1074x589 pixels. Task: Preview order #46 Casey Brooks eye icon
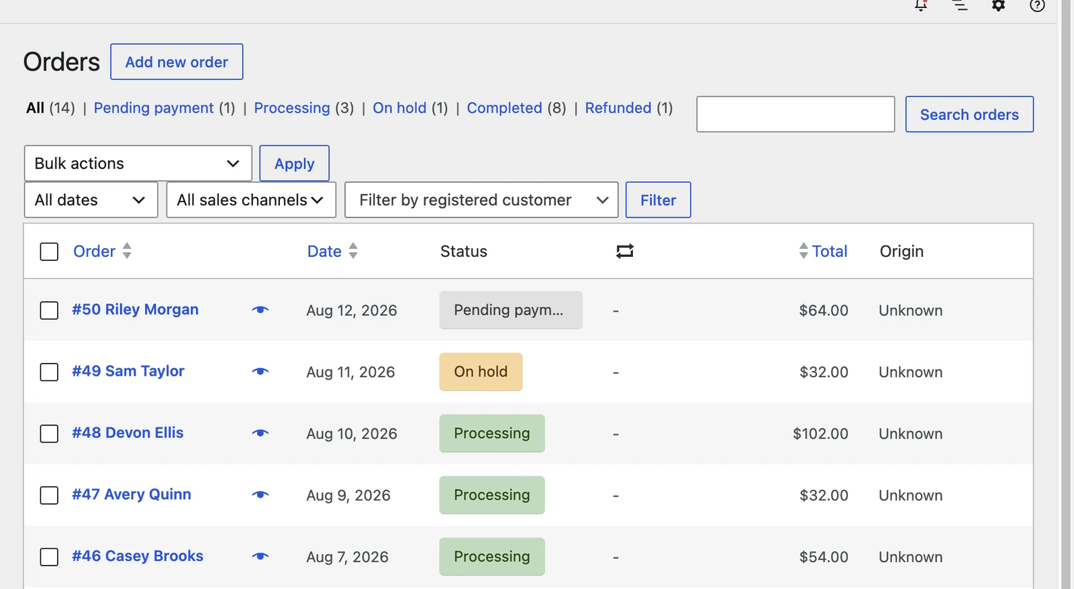(x=260, y=557)
